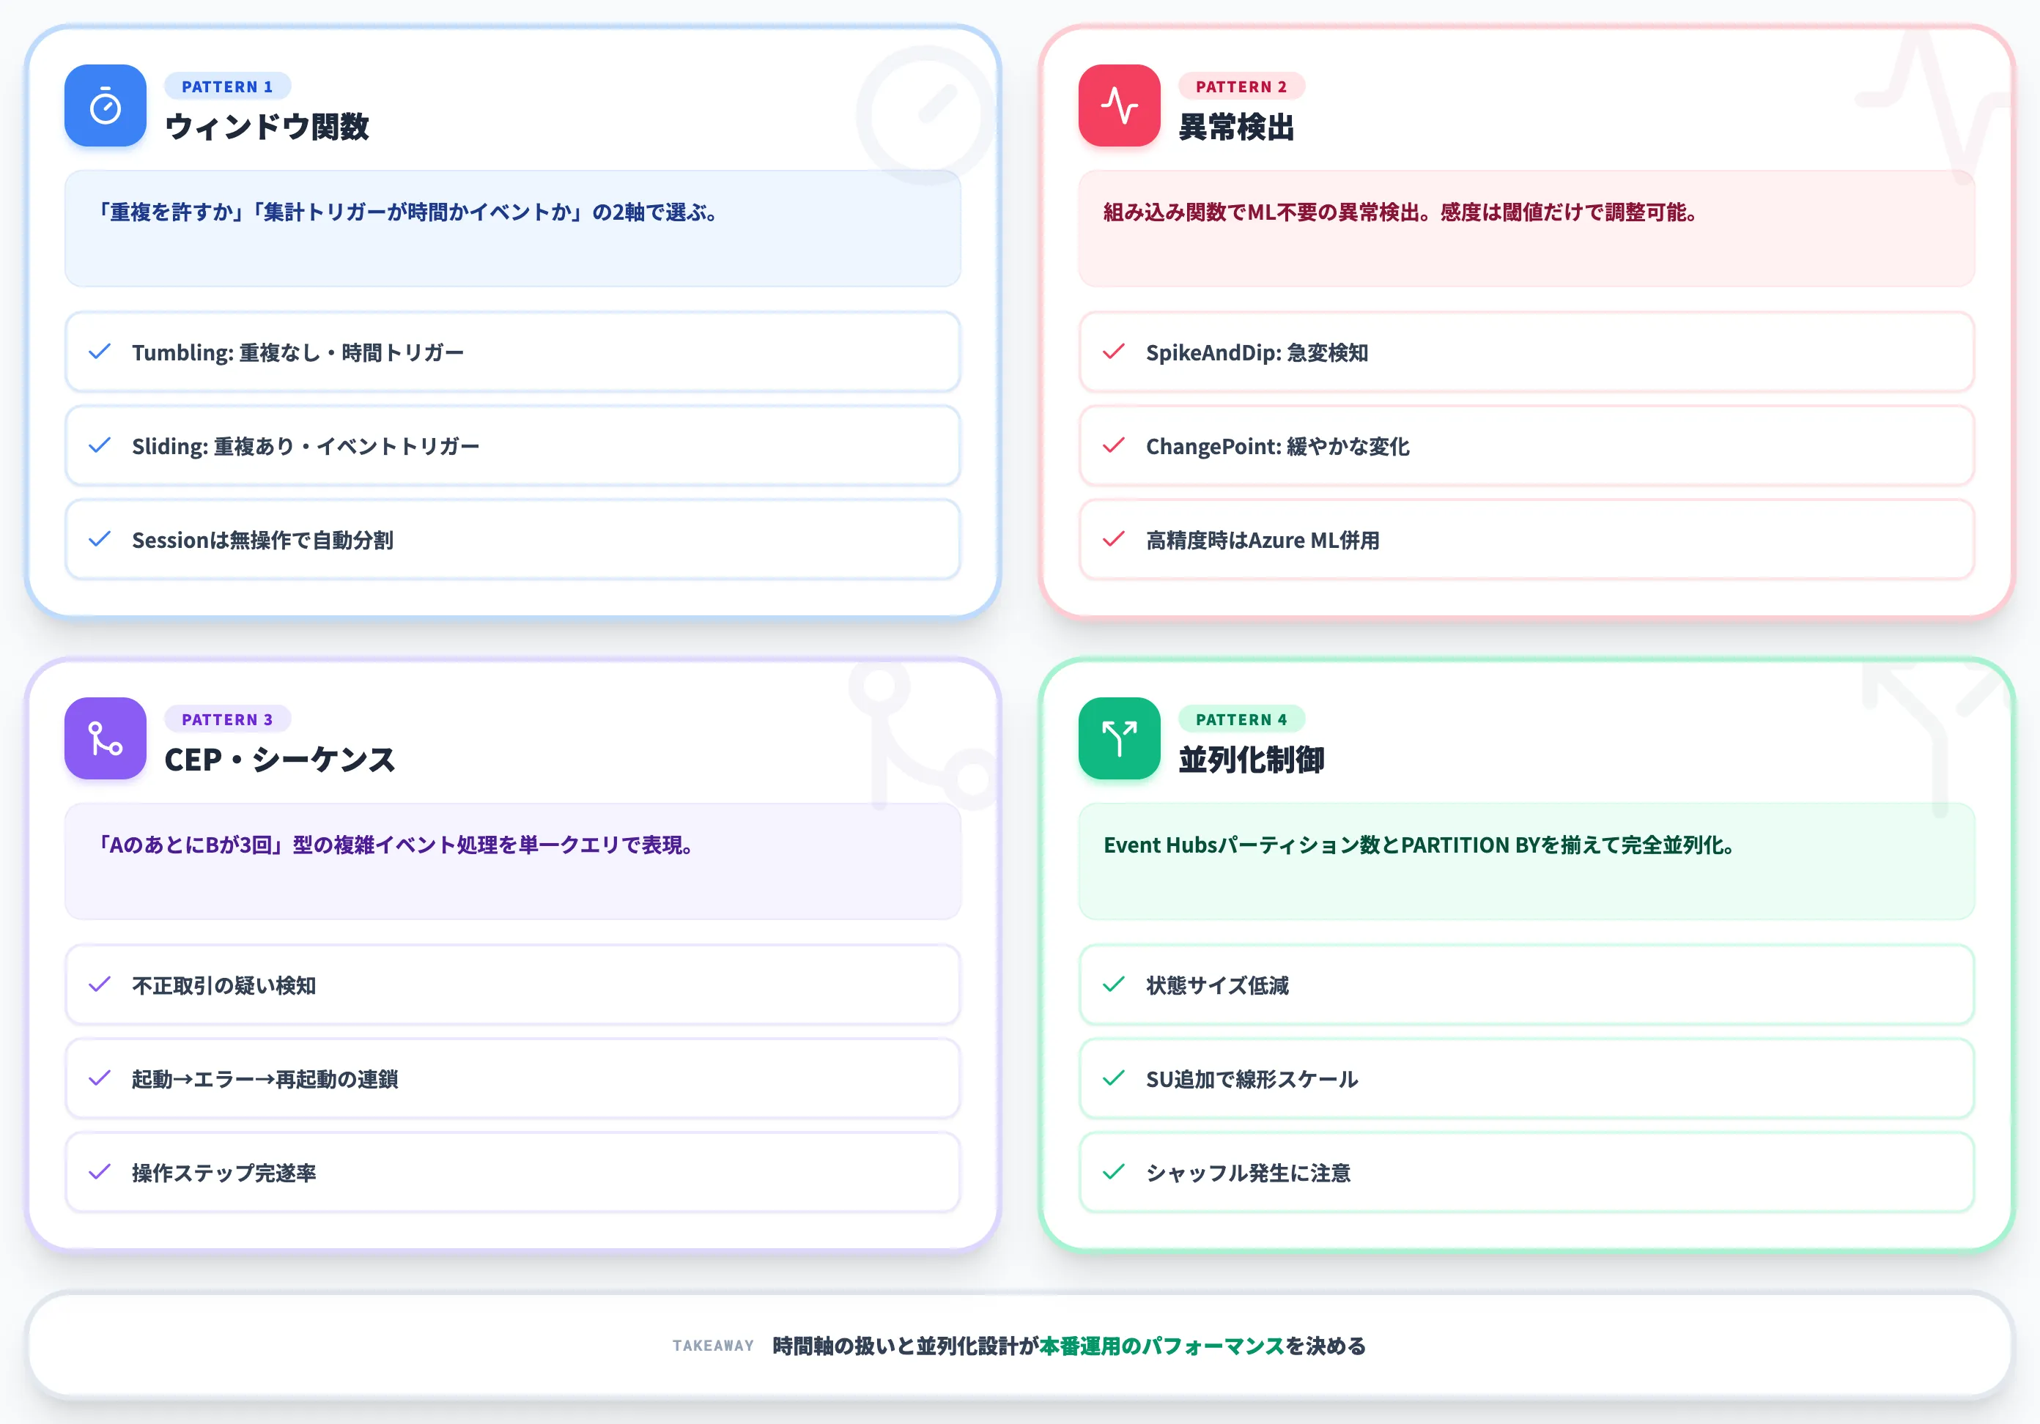Click the takeaway text 時間軸の扱いと並列化設計が
The width and height of the screenshot is (2040, 1424).
point(906,1346)
